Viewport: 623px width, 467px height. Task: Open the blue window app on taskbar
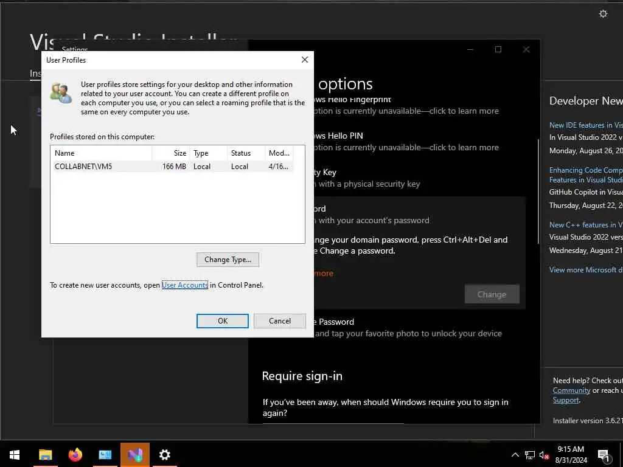coord(105,455)
